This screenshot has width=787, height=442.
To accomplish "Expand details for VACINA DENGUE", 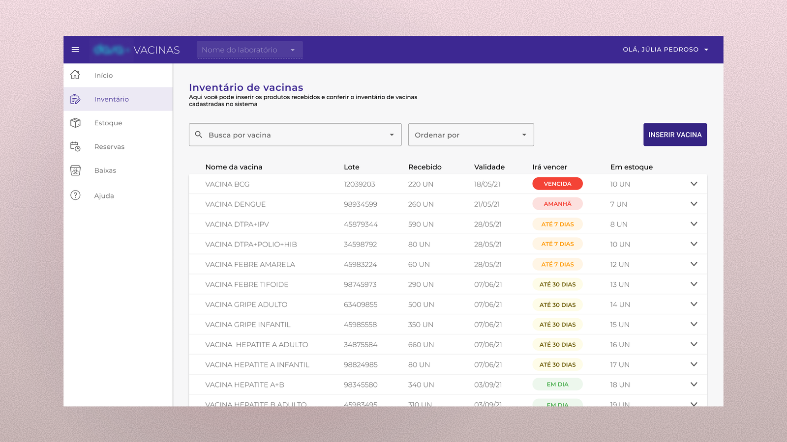I will coord(694,204).
